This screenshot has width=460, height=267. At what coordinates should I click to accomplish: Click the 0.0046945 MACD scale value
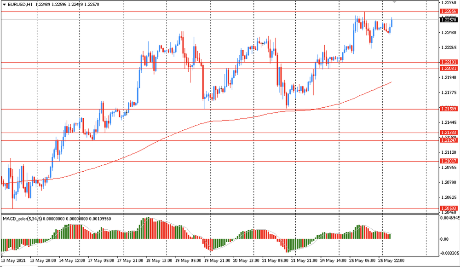point(449,218)
